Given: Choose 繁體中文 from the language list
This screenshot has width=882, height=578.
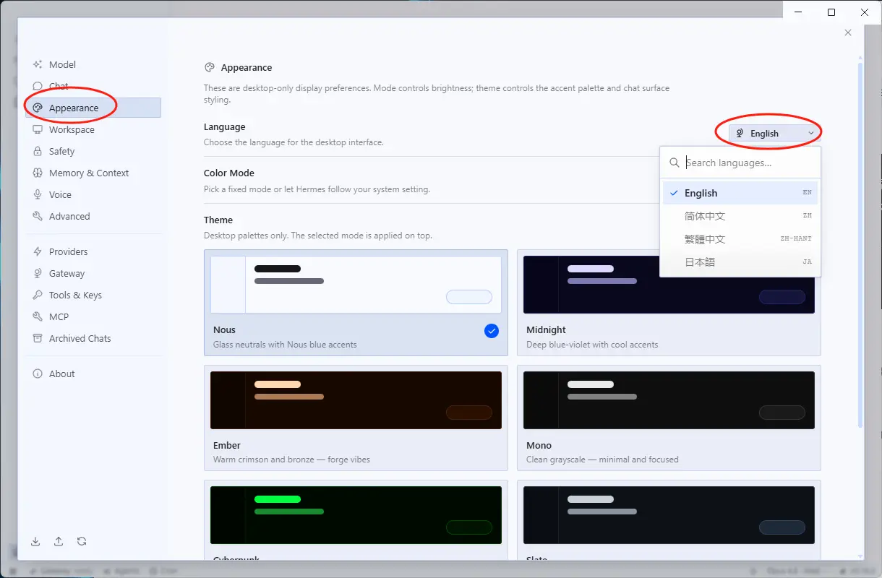Looking at the screenshot, I should pyautogui.click(x=740, y=239).
